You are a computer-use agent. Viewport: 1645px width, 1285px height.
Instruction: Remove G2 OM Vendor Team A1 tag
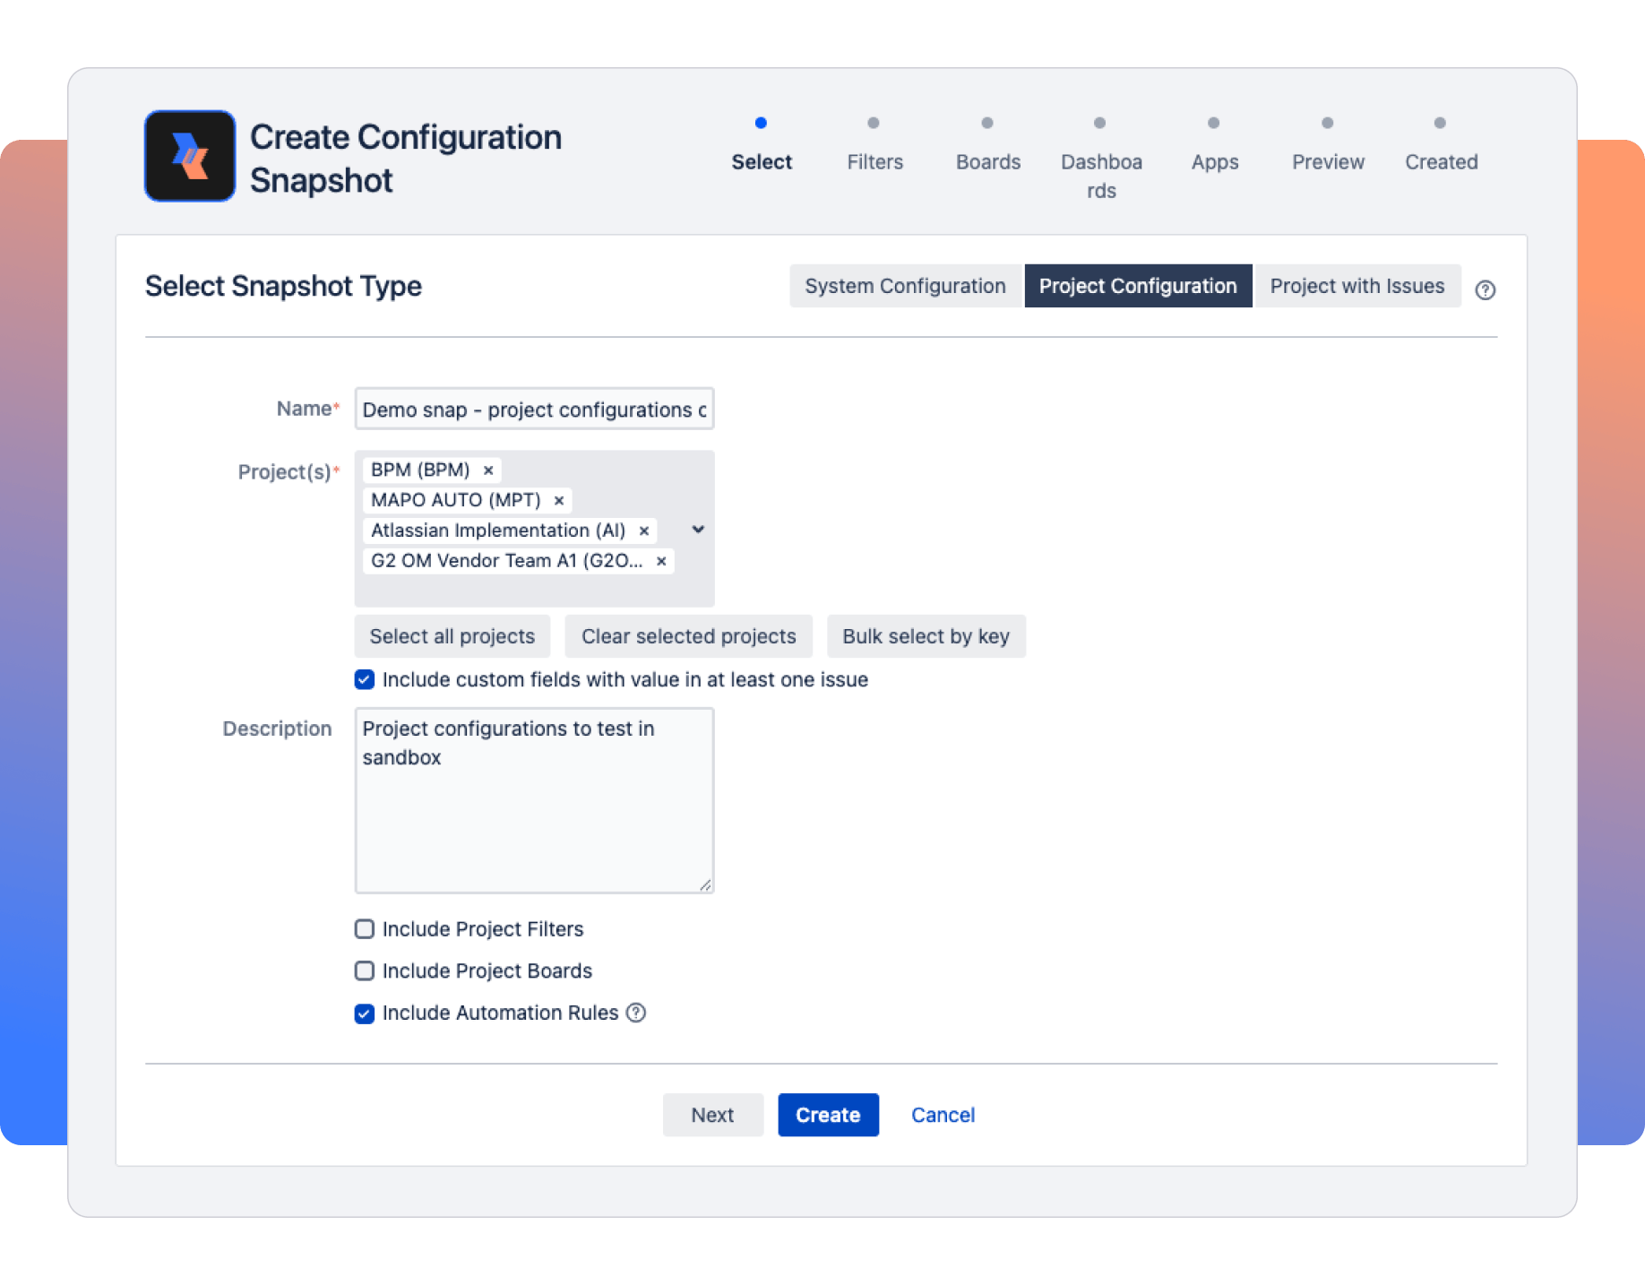click(661, 561)
